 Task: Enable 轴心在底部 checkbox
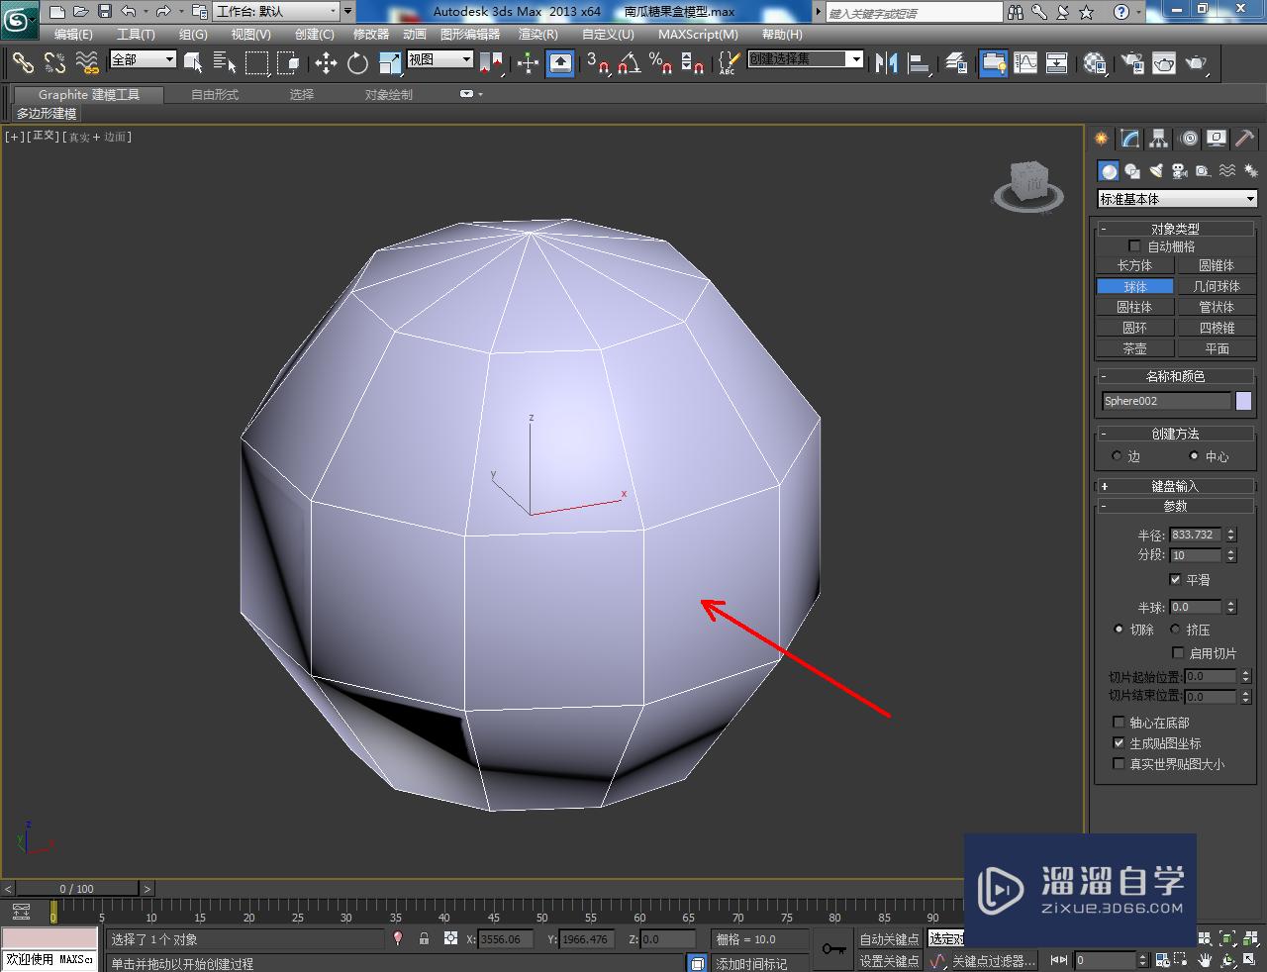(x=1119, y=723)
